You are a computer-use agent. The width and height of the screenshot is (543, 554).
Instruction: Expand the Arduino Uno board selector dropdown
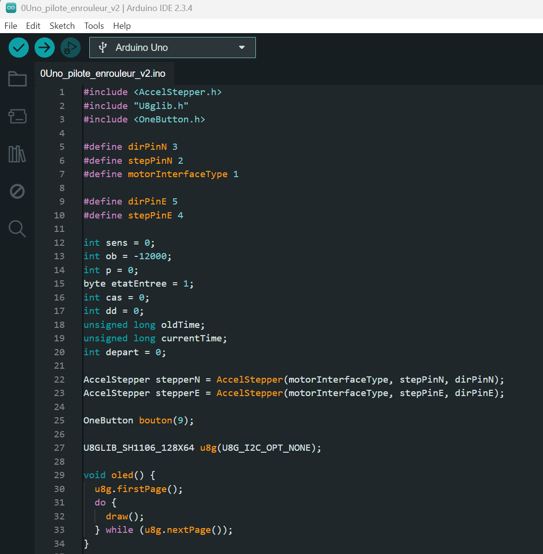tap(172, 48)
